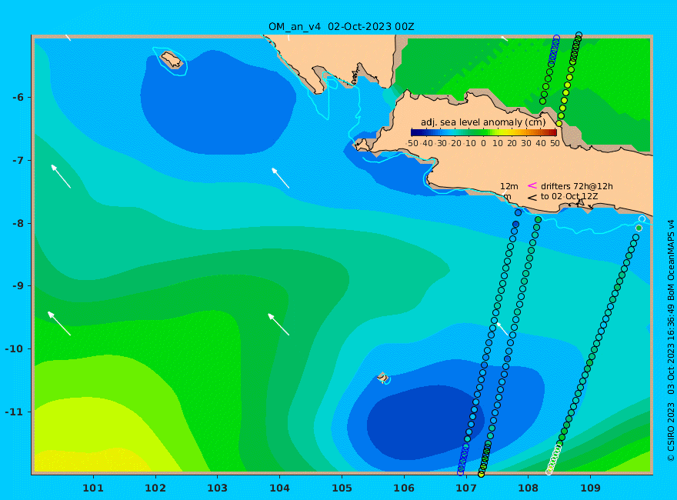Click the magenta drifter arrow legend marker
Viewport: 677px width, 500px height.
(532, 186)
